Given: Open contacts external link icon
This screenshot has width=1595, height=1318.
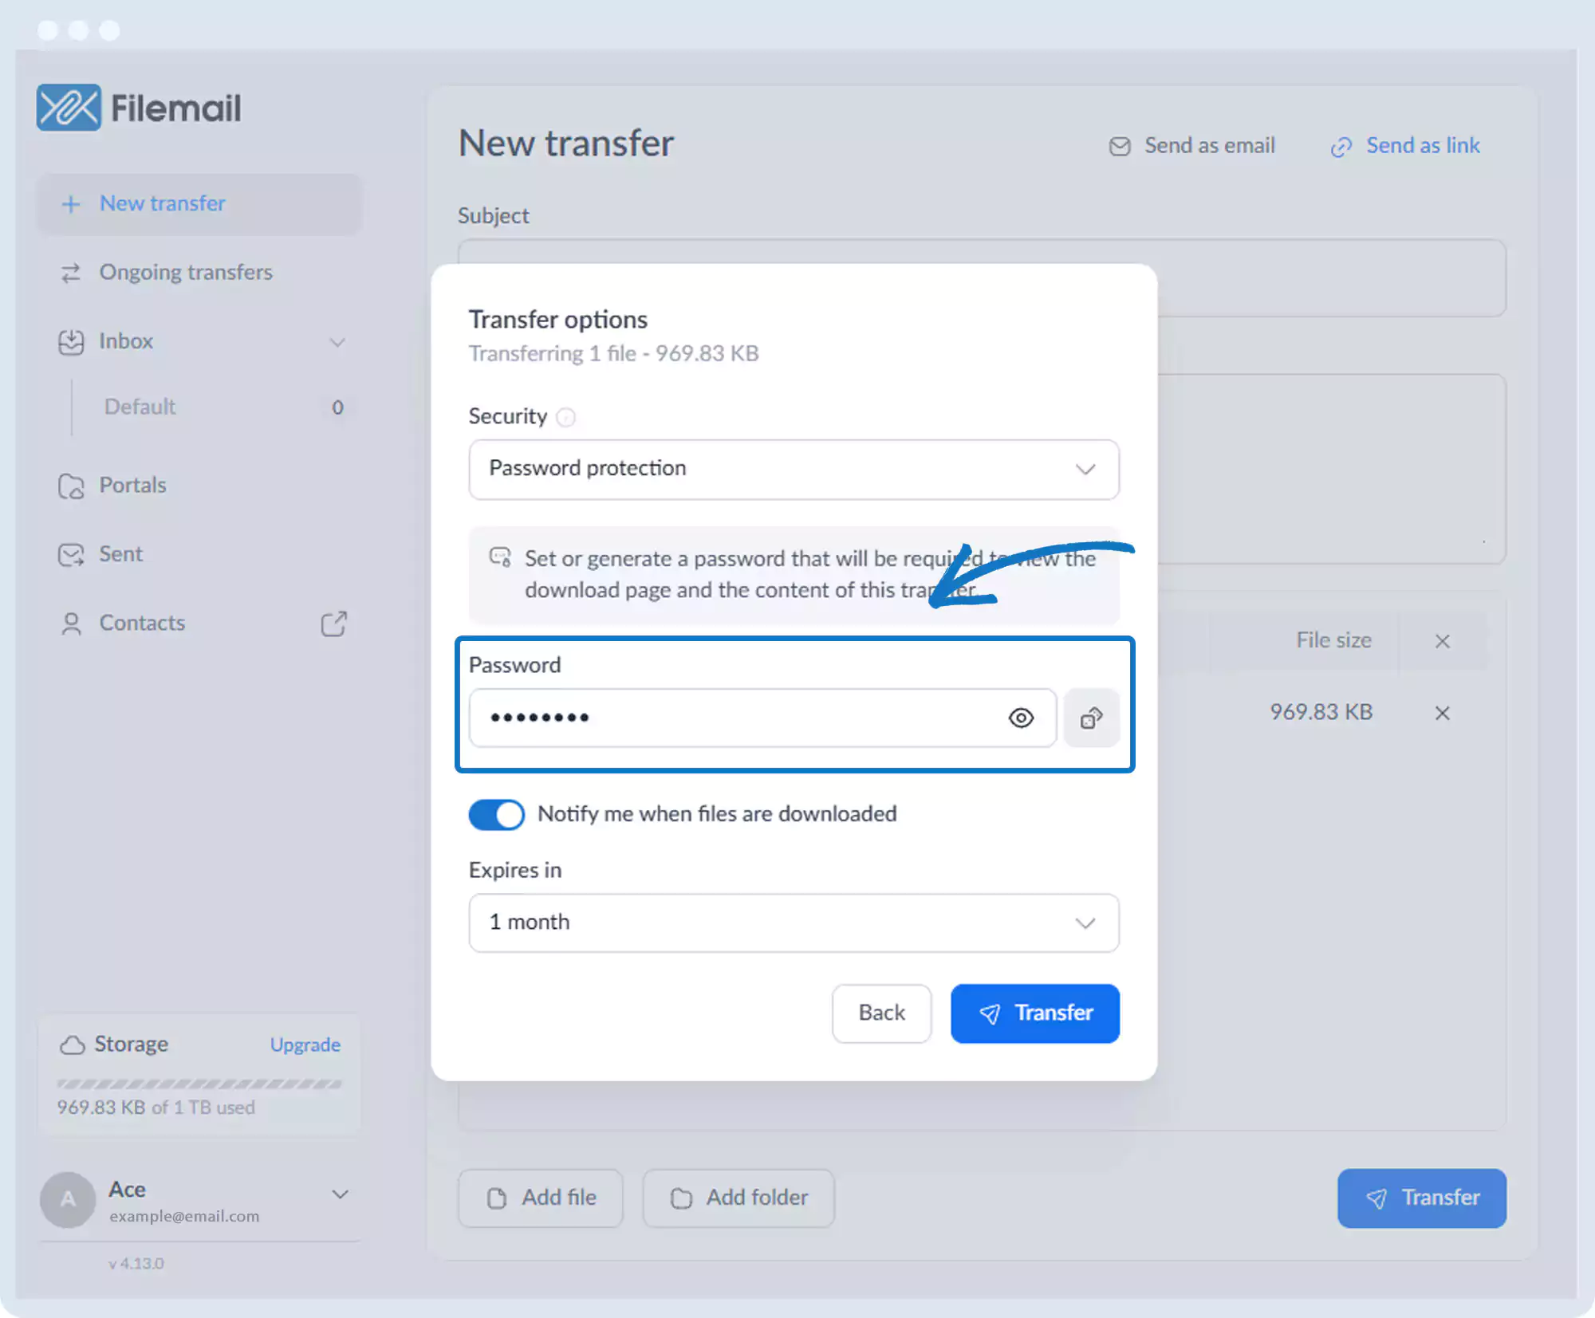Looking at the screenshot, I should click(x=333, y=624).
